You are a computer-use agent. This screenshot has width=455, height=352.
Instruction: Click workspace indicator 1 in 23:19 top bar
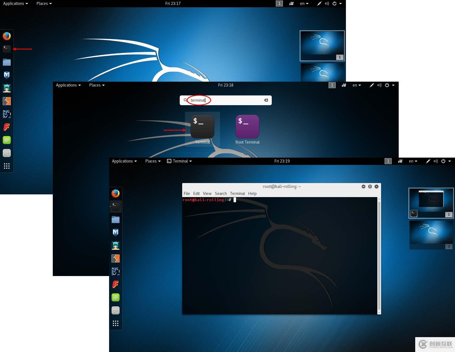click(388, 161)
